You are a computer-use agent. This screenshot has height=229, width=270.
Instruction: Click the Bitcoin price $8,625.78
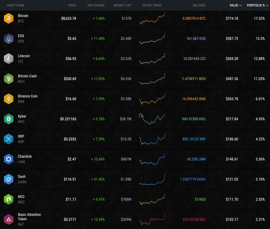point(69,19)
